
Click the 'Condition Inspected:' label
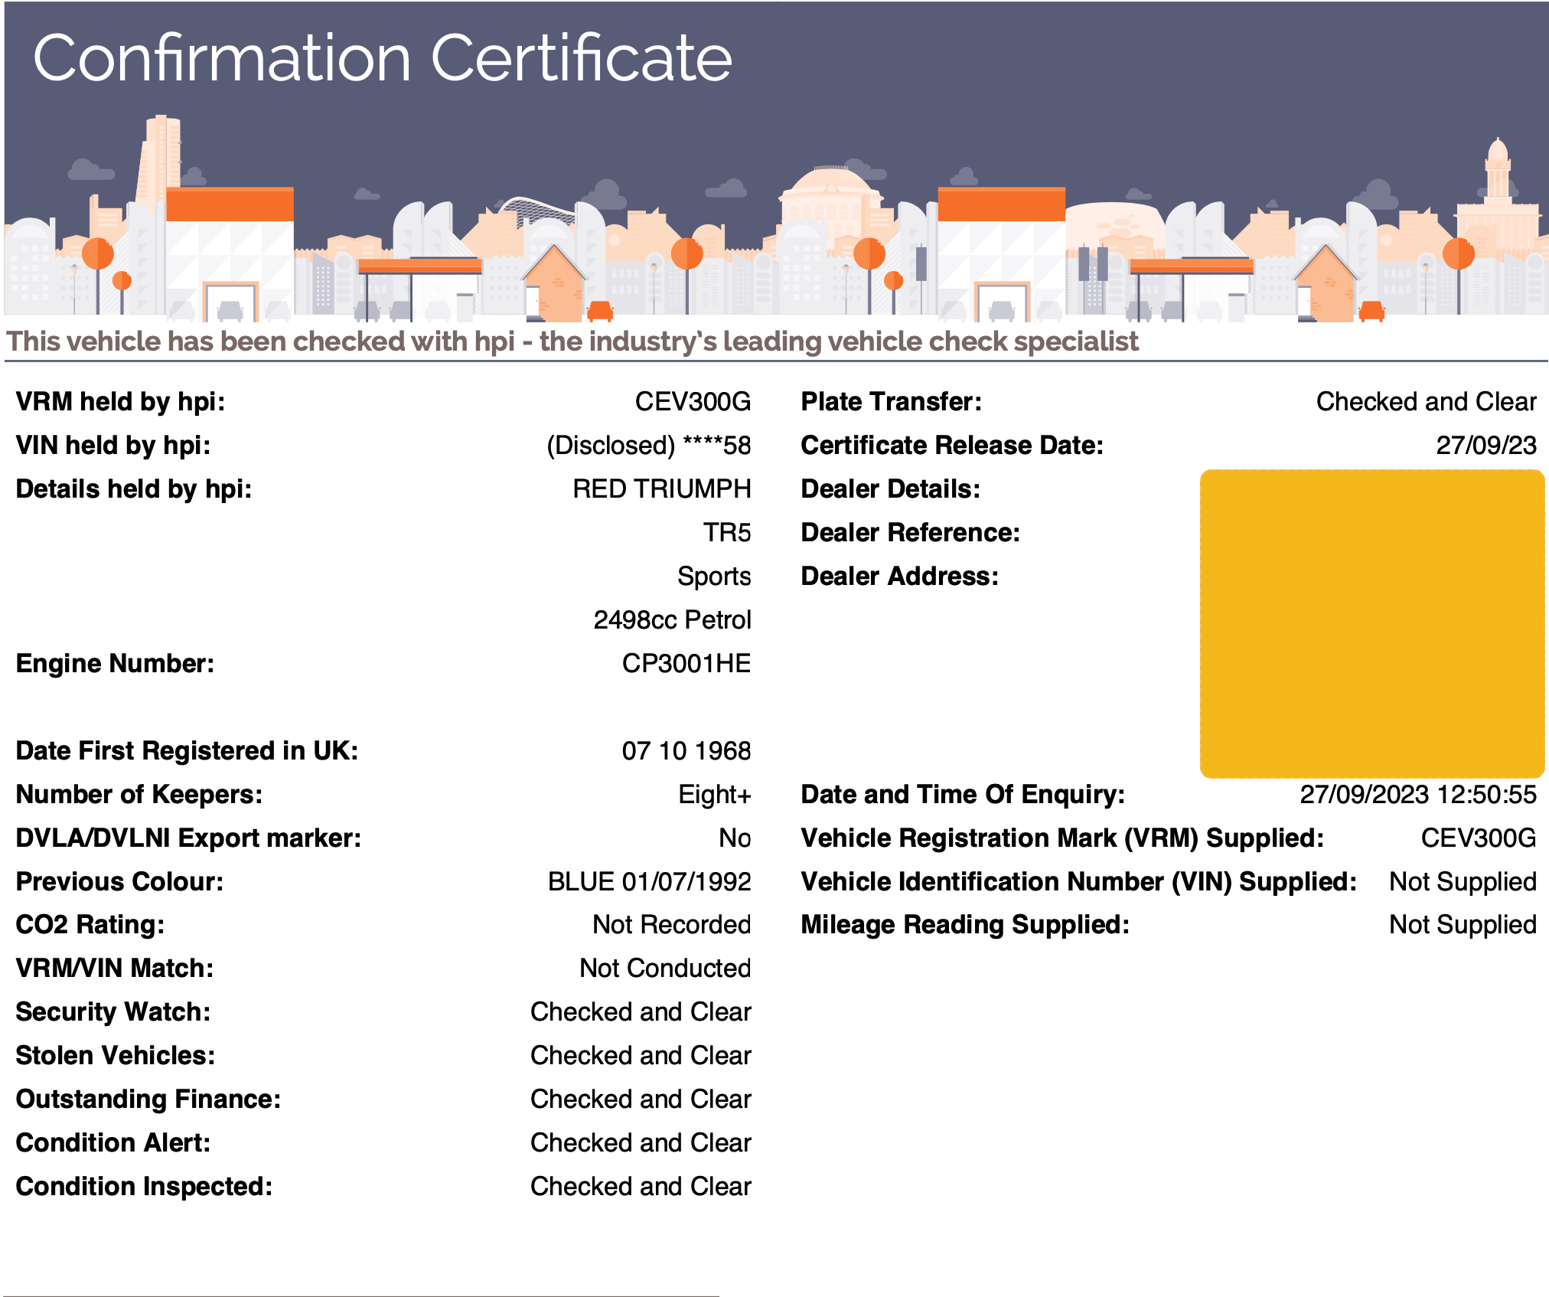145,1186
